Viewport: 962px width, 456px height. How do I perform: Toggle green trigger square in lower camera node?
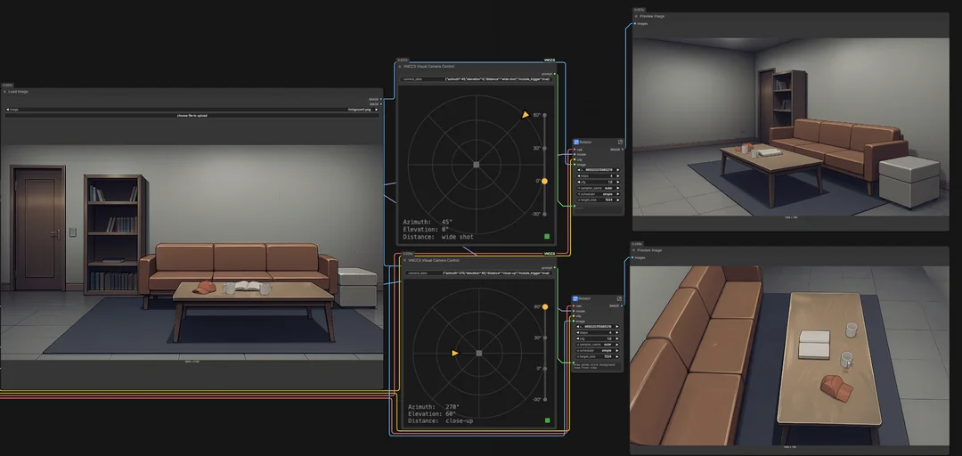[547, 420]
